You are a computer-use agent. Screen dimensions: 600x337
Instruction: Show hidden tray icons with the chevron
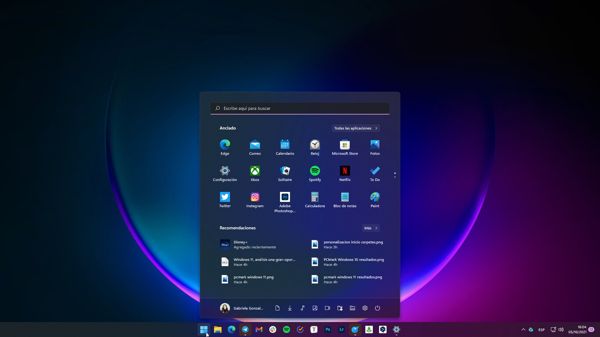point(523,329)
